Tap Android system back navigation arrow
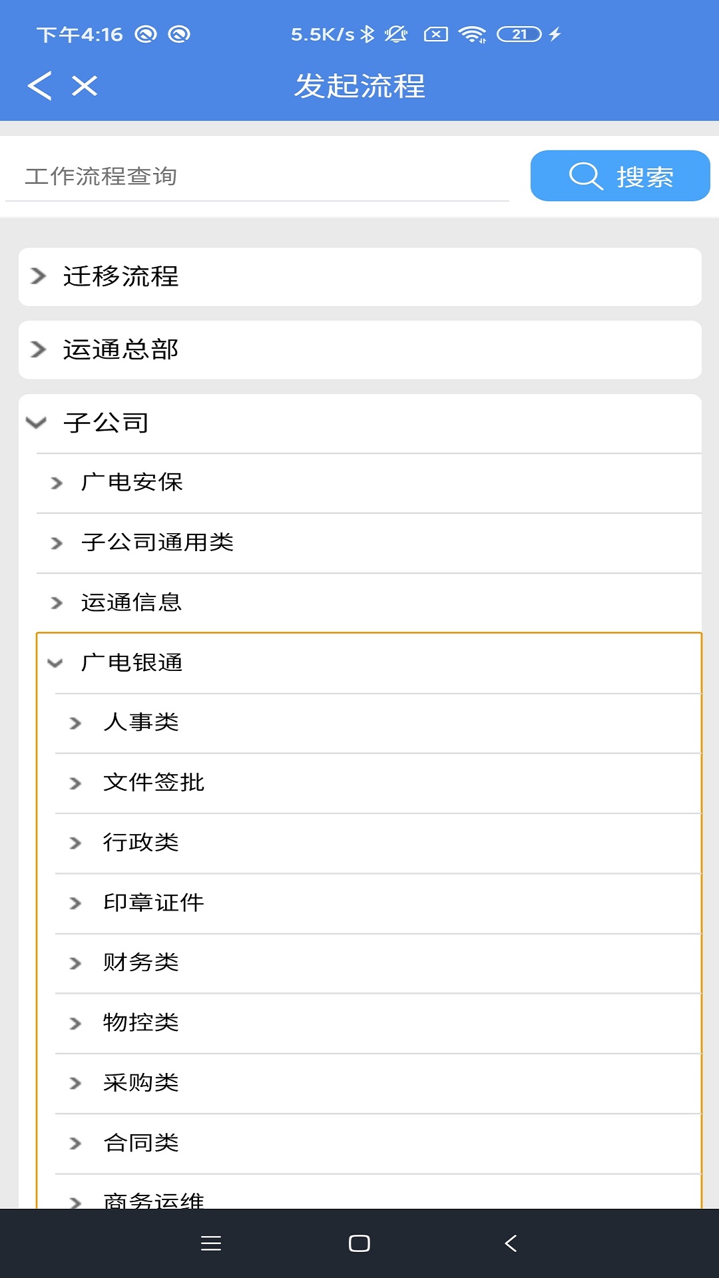This screenshot has width=719, height=1278. point(511,1243)
